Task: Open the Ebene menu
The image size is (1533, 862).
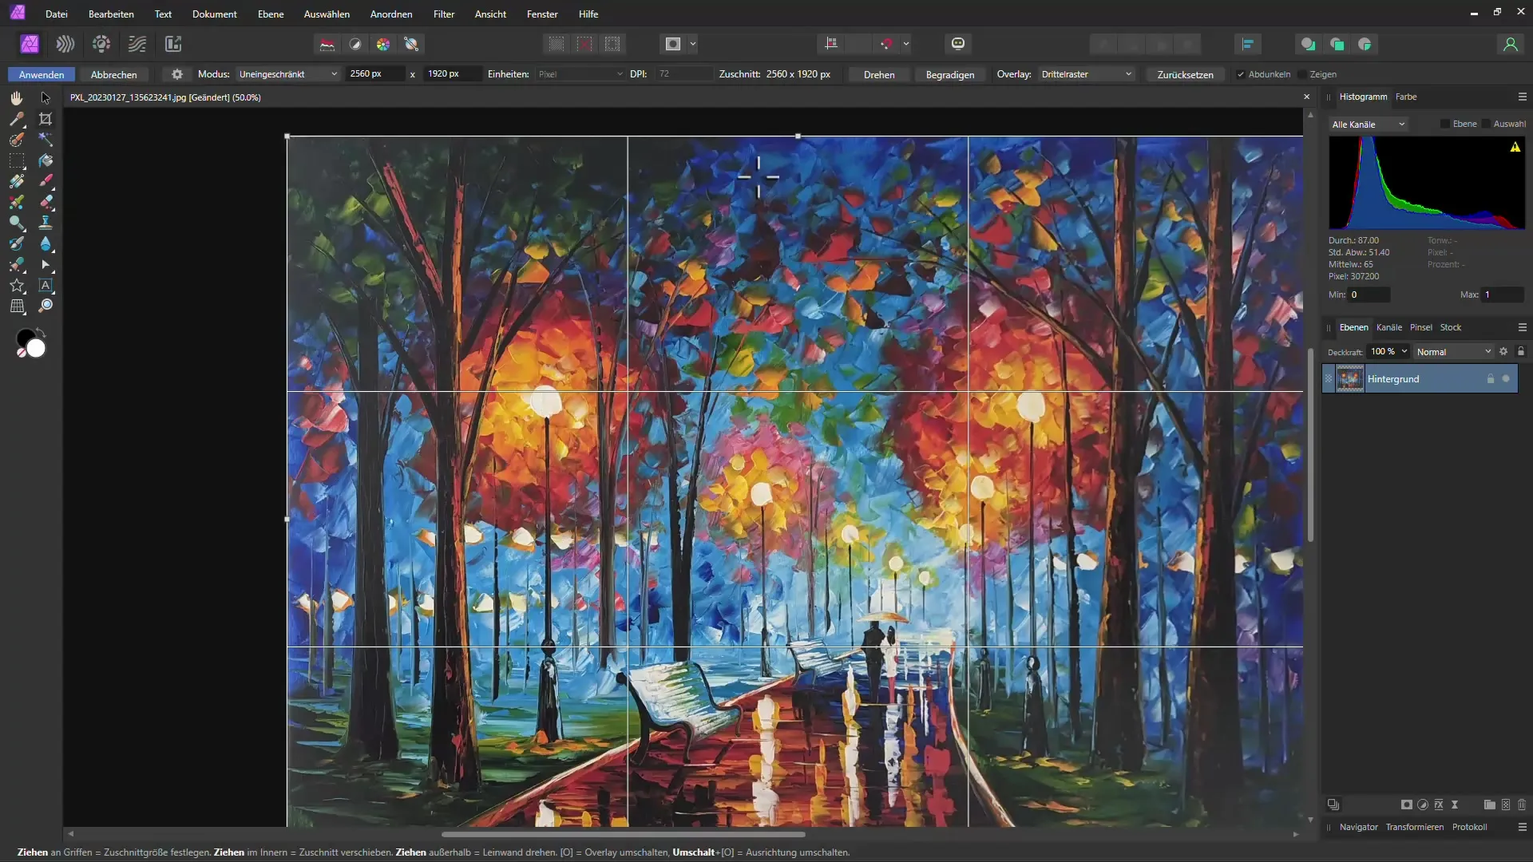Action: coord(271,14)
